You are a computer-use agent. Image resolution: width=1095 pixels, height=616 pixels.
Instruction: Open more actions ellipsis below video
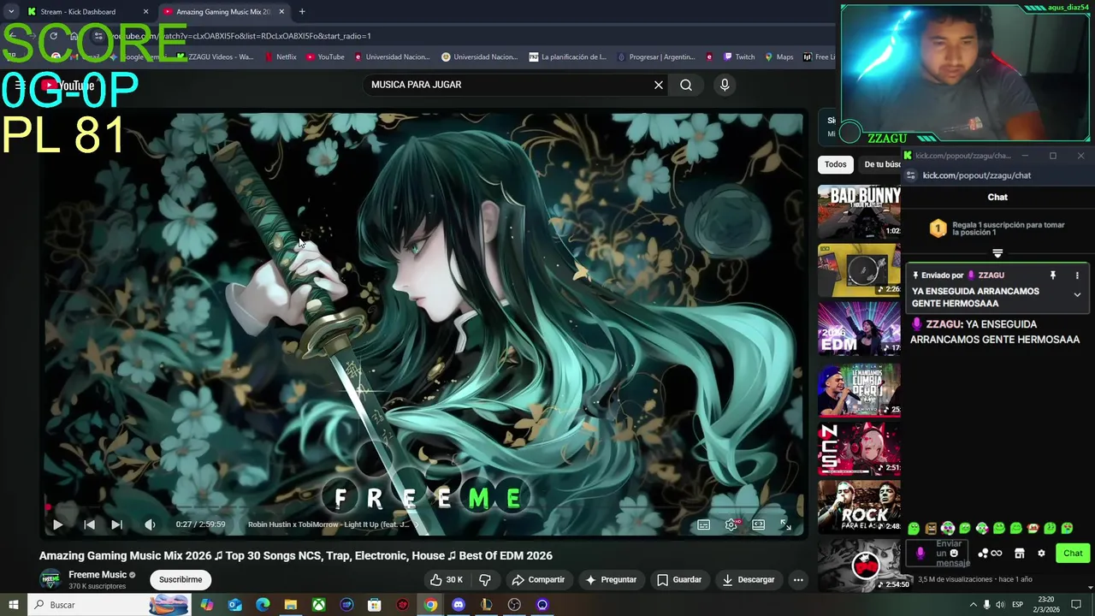pos(798,579)
